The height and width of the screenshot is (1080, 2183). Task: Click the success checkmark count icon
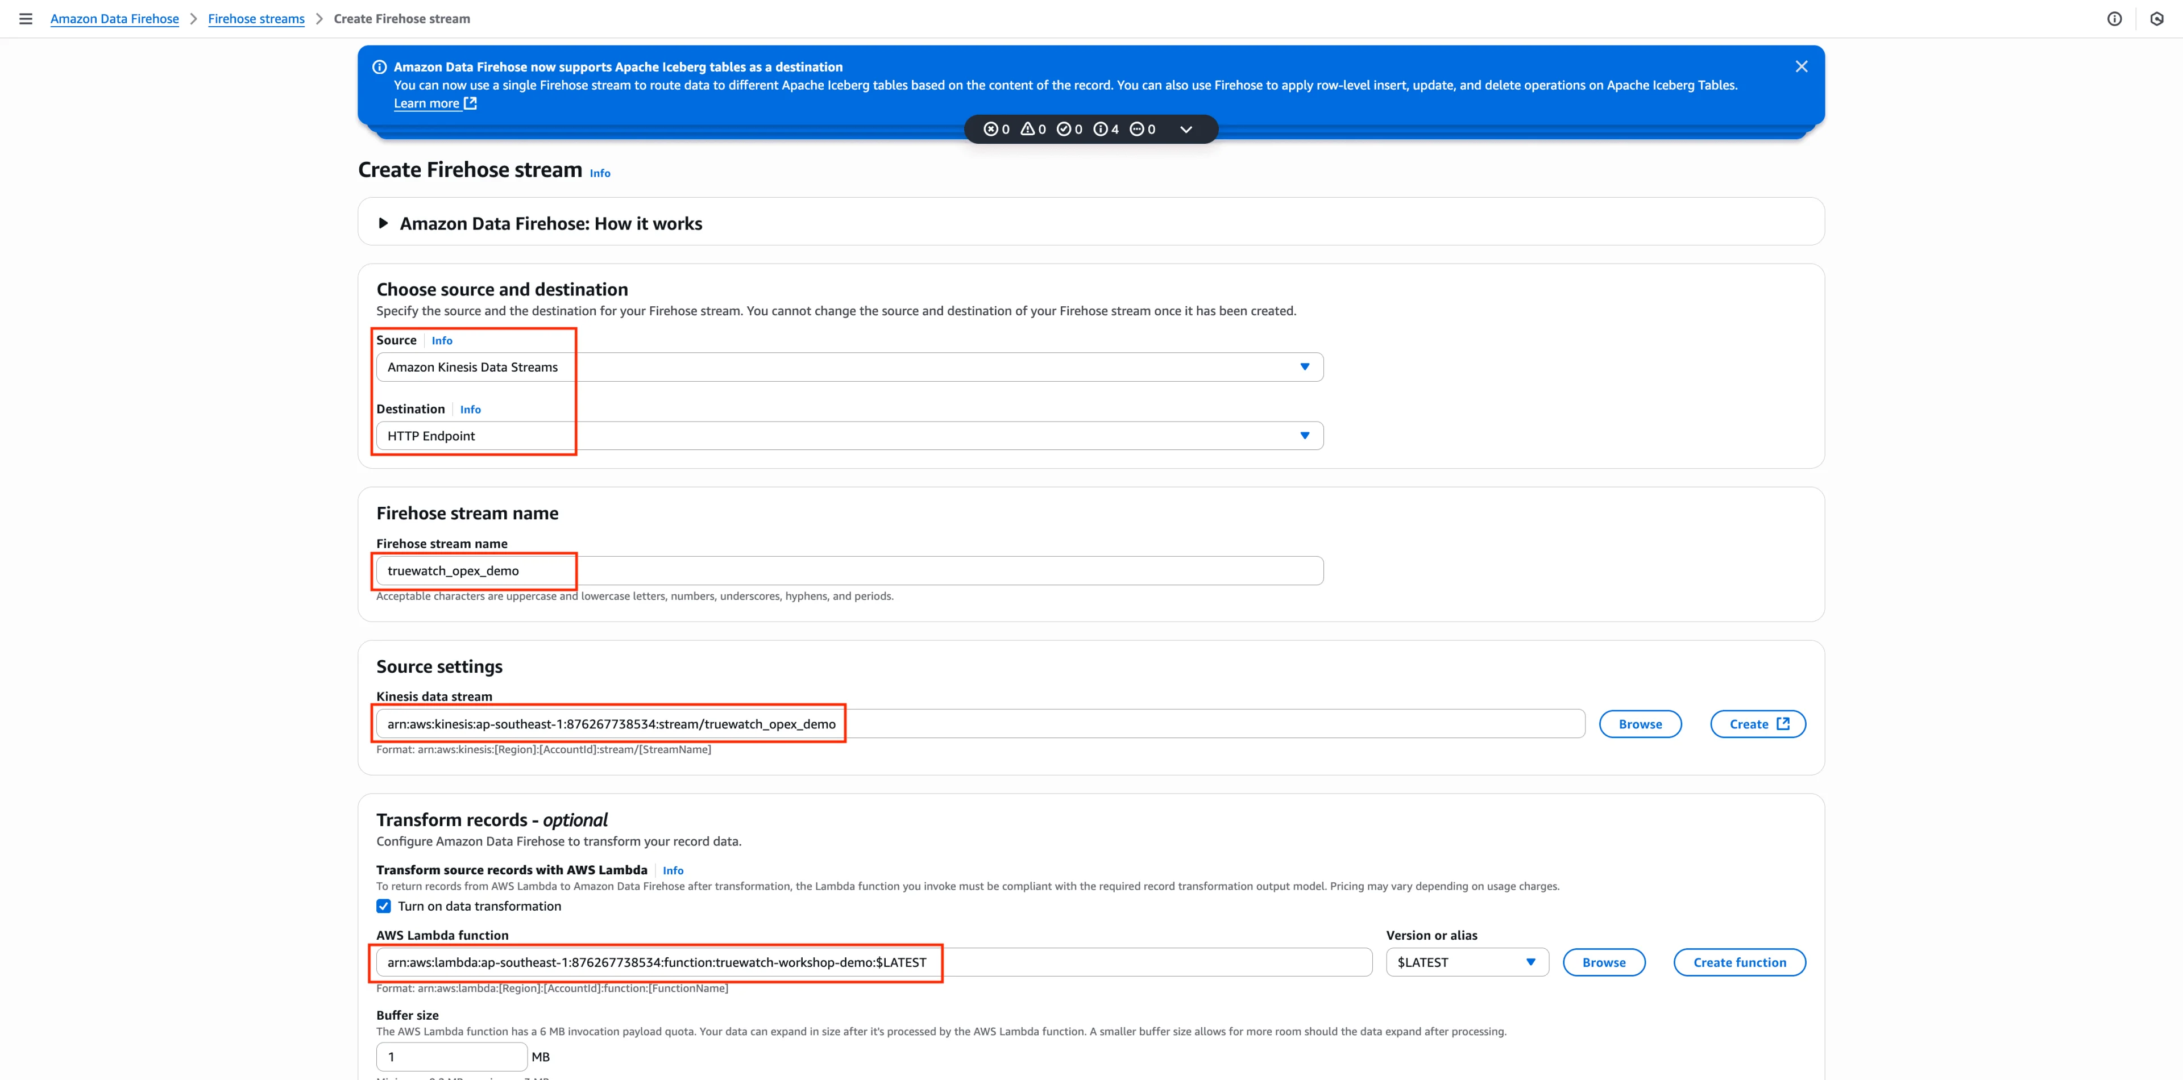[x=1064, y=130]
